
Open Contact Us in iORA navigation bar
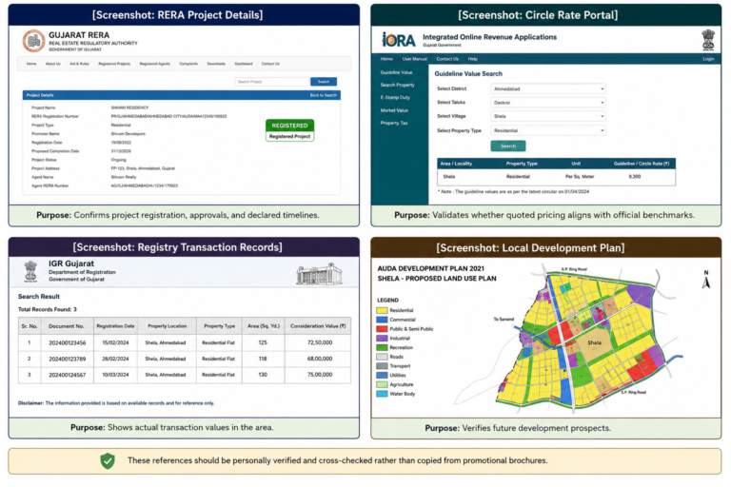[x=447, y=59]
